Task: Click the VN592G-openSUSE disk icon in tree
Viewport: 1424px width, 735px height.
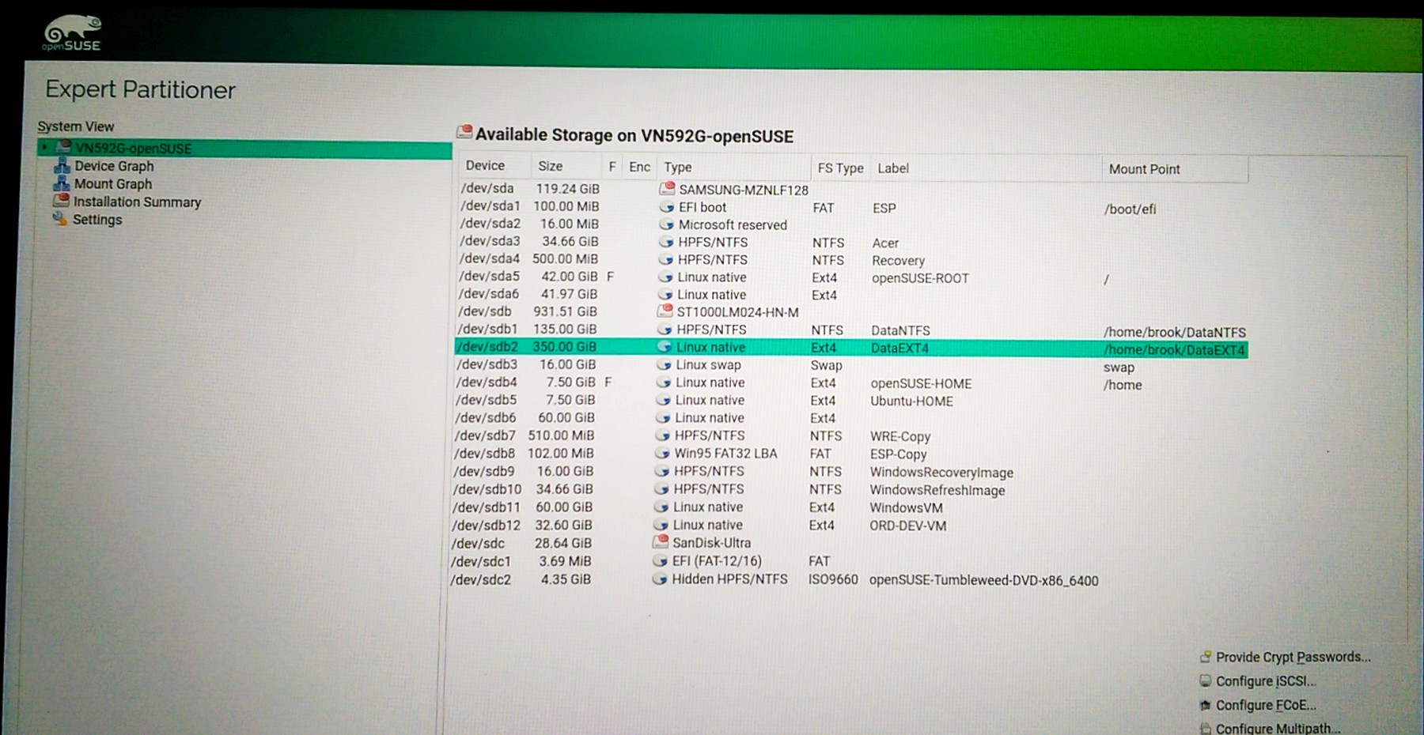Action: [x=62, y=148]
